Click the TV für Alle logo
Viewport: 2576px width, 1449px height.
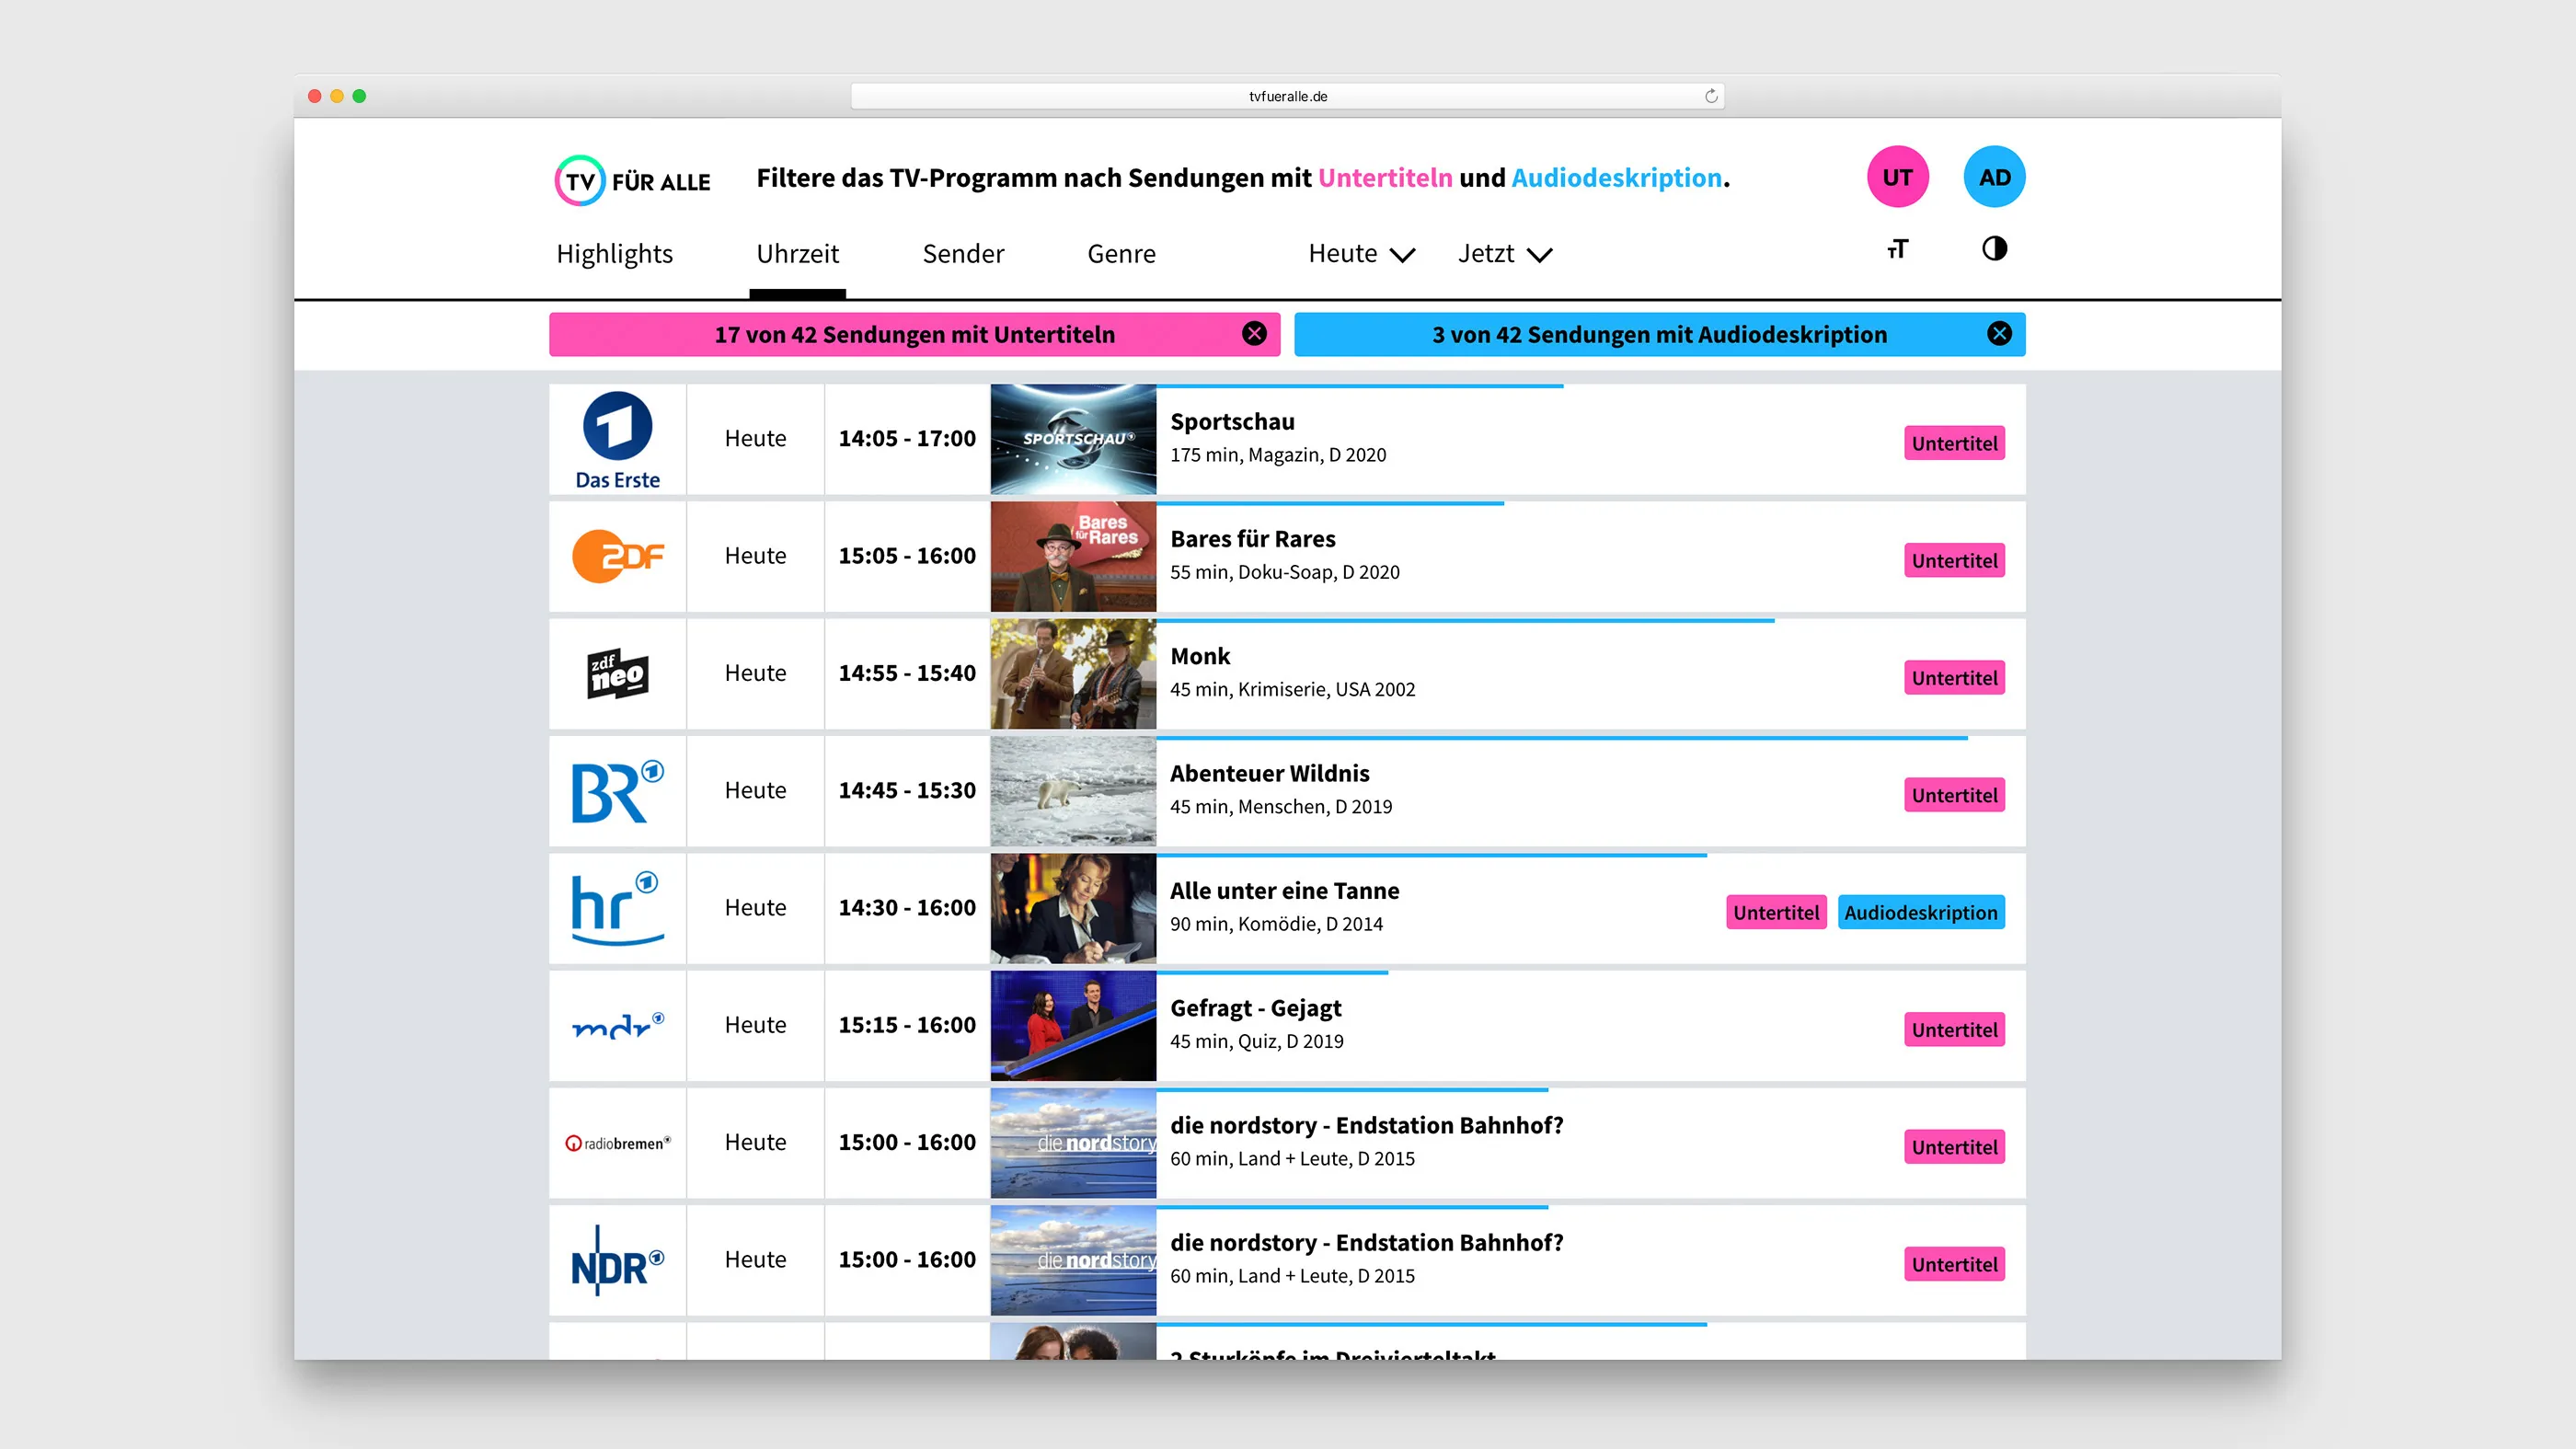point(633,181)
